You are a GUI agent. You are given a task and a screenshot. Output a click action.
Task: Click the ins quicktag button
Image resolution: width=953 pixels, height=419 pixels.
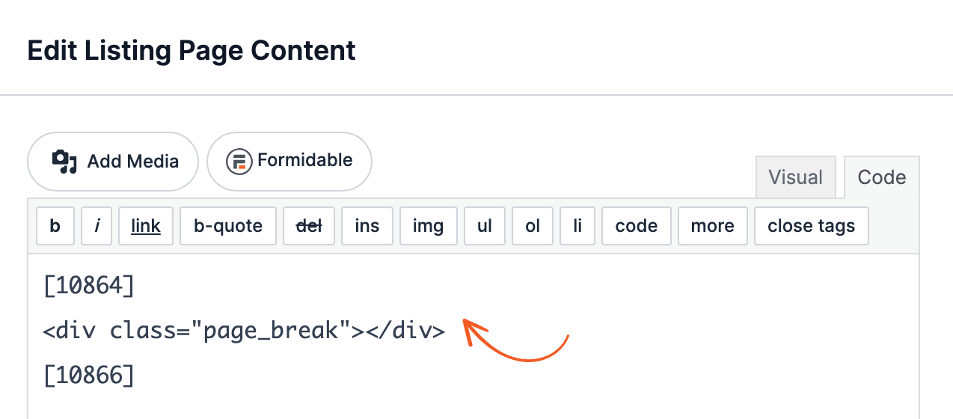[367, 226]
